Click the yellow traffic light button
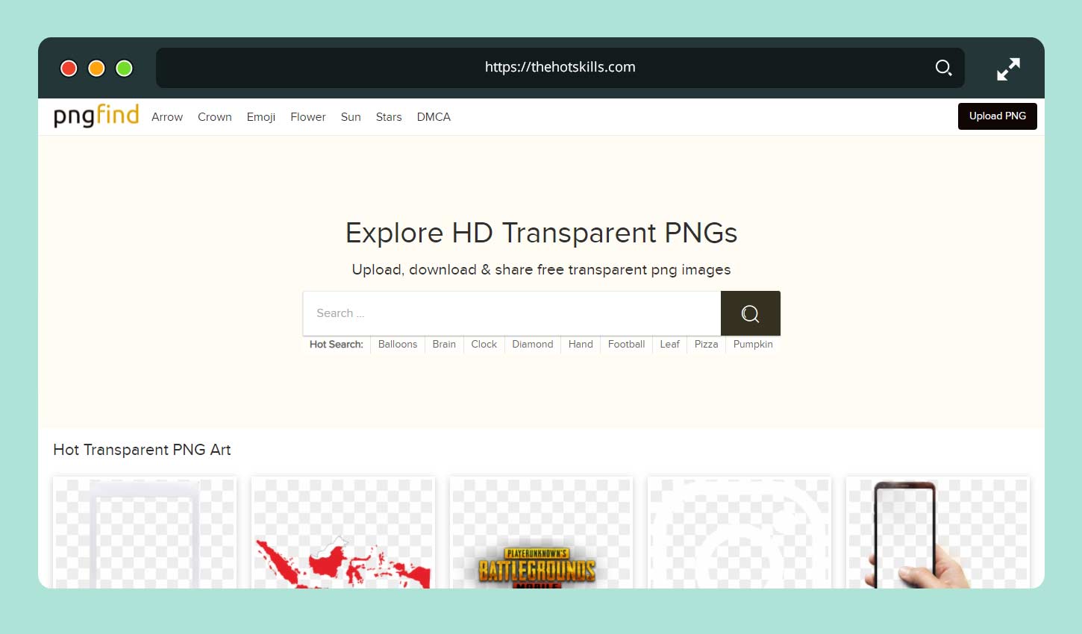Image resolution: width=1082 pixels, height=634 pixels. [x=96, y=68]
